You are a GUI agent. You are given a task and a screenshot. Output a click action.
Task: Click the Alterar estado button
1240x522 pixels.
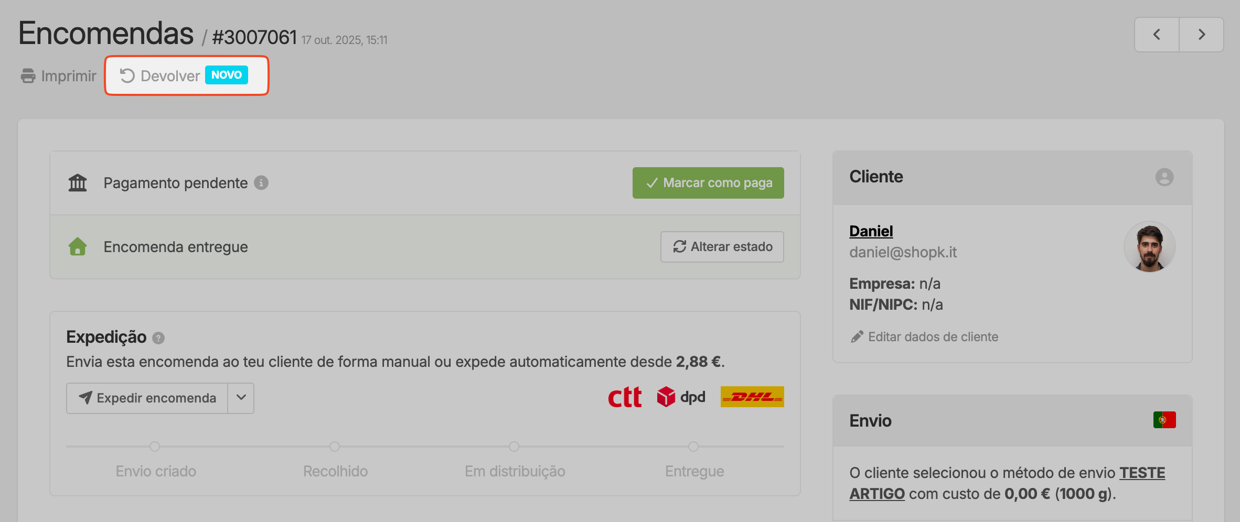[x=722, y=247]
